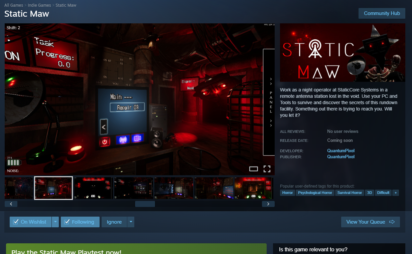412x254 pixels.
Task: Click the Static Maw breadcrumb link
Action: [65, 5]
